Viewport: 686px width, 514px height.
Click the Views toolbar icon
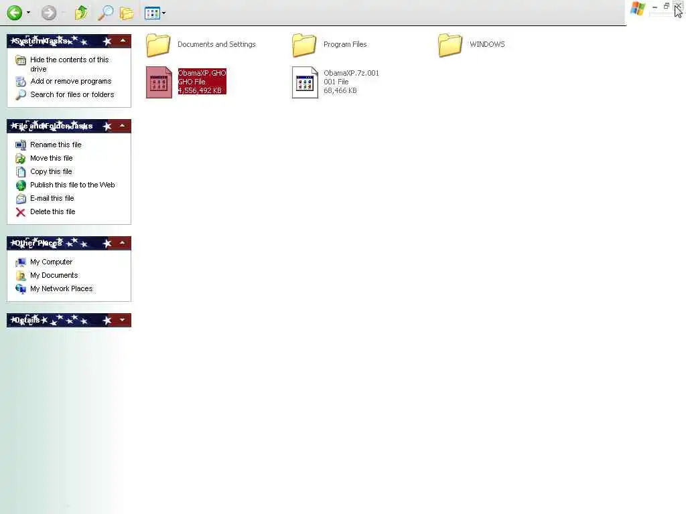coord(152,13)
